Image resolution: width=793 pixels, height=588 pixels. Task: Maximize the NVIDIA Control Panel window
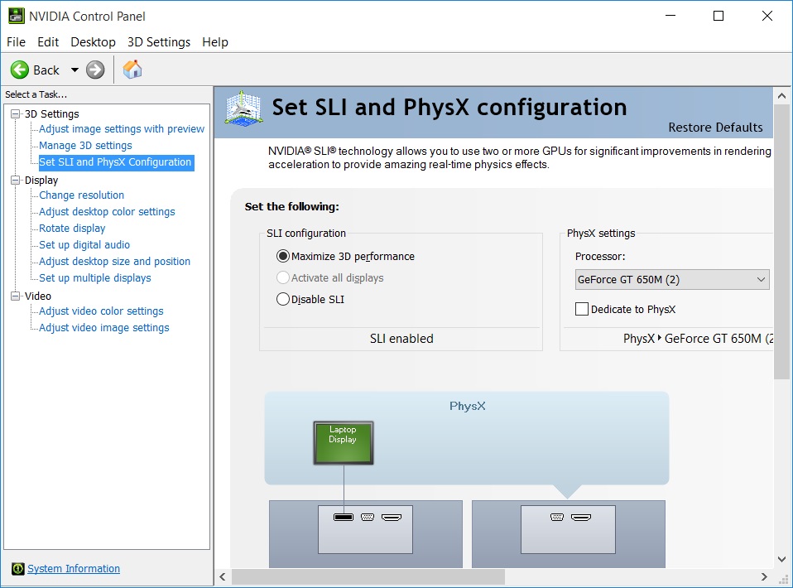(x=719, y=16)
